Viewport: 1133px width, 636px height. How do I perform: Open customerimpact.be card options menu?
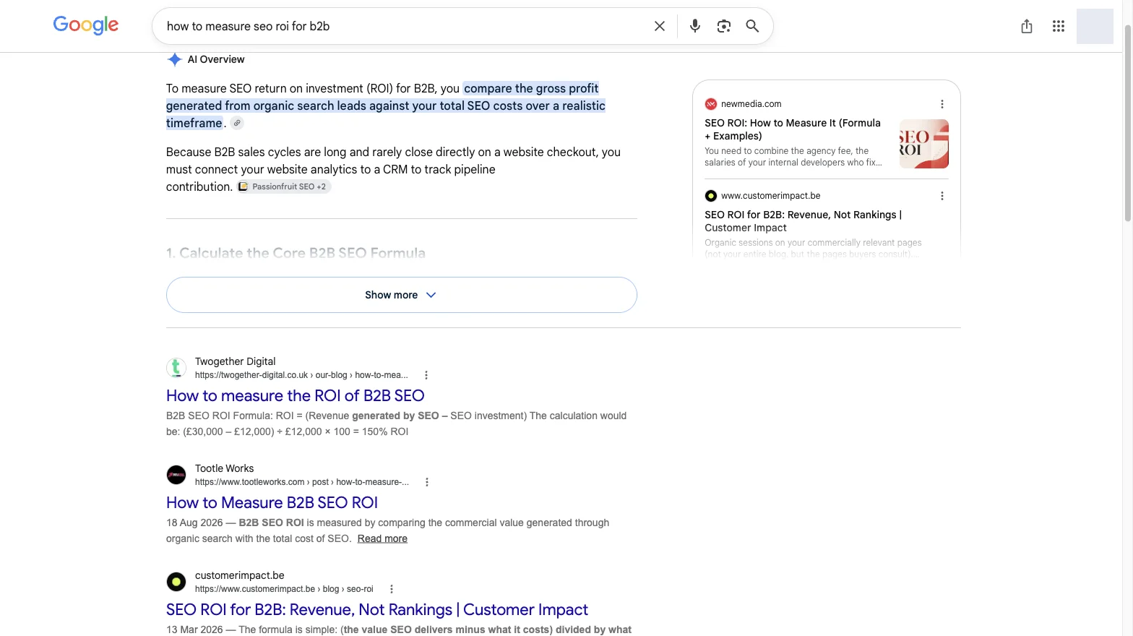tap(942, 196)
